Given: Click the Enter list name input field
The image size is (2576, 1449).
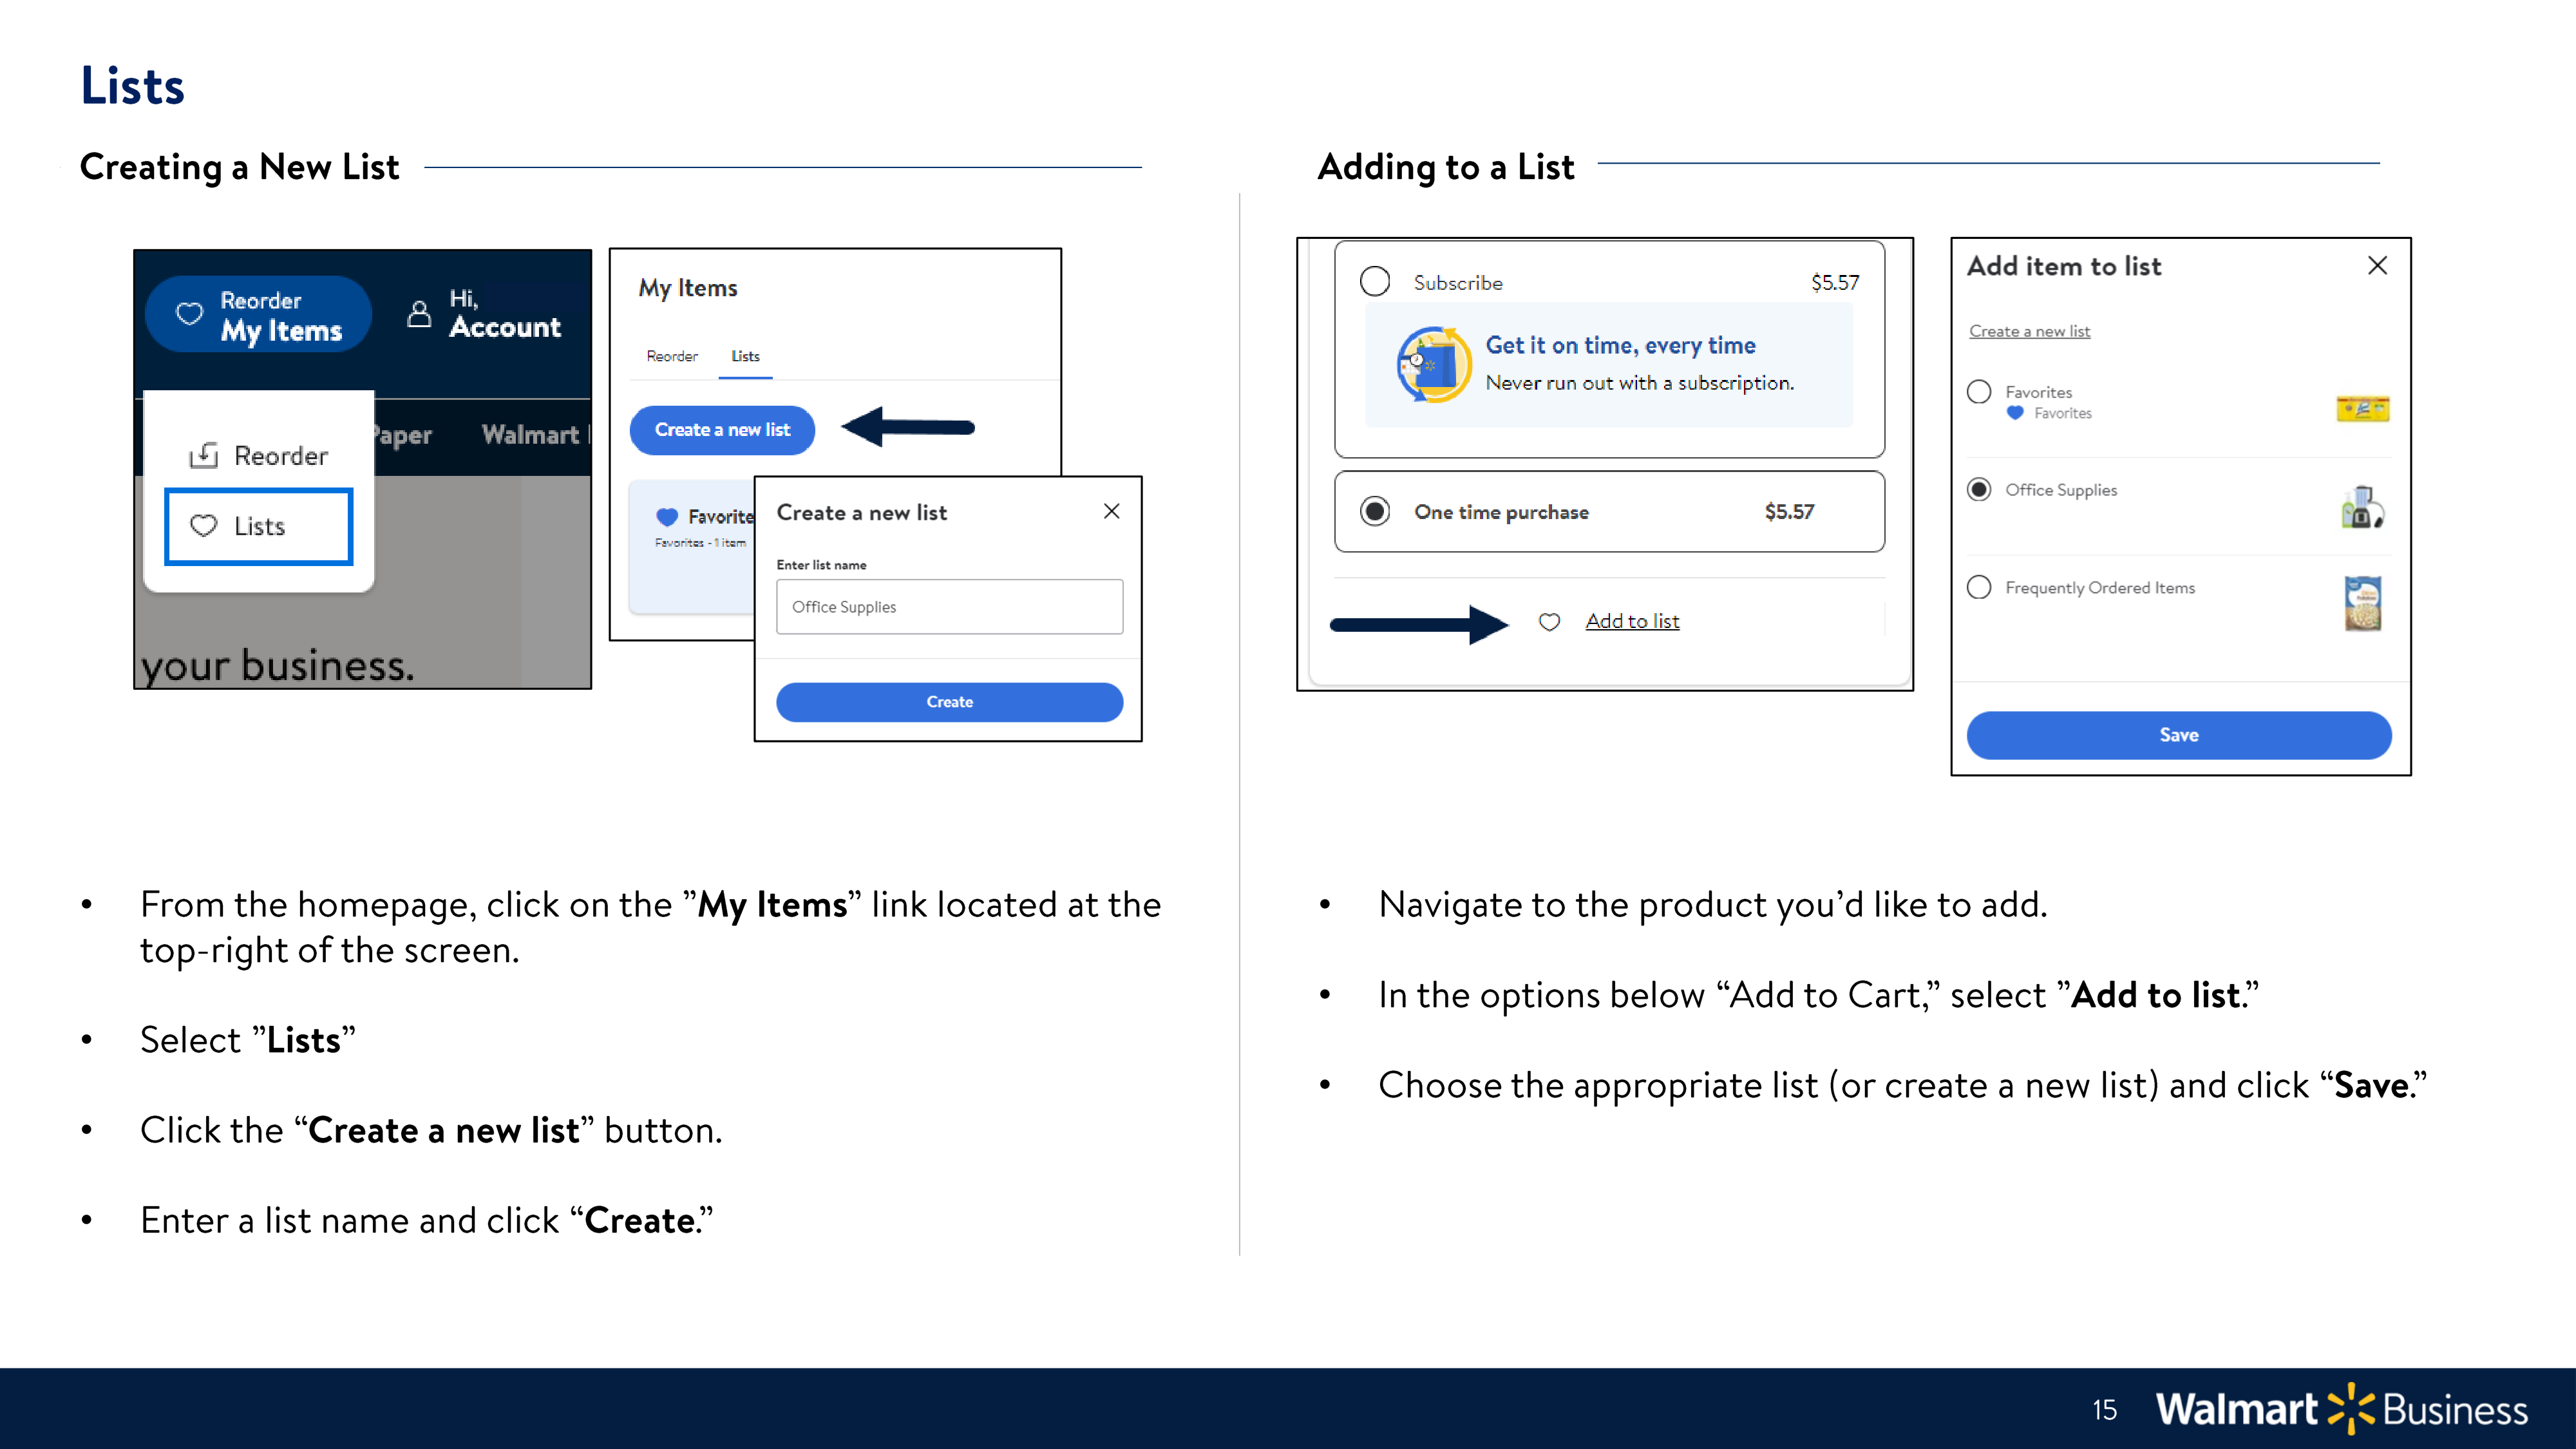Looking at the screenshot, I should coord(949,607).
